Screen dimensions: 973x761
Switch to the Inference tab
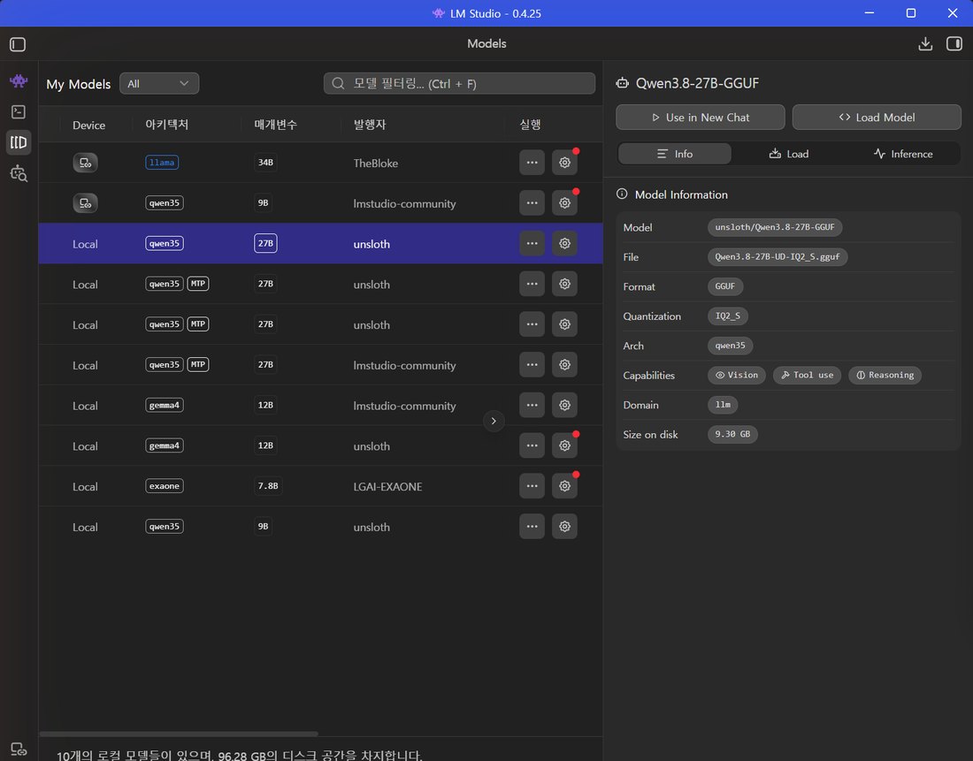tap(903, 154)
